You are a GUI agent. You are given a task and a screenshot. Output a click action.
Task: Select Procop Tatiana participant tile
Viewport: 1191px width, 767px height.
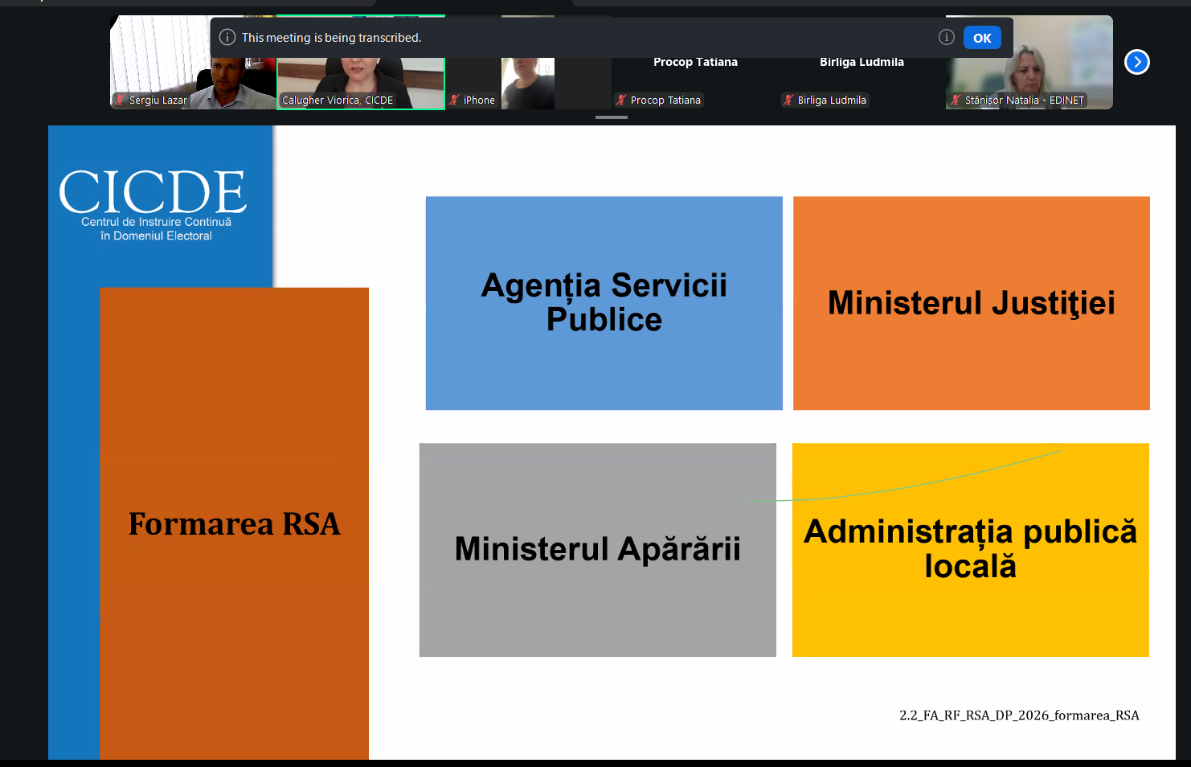[x=695, y=63]
